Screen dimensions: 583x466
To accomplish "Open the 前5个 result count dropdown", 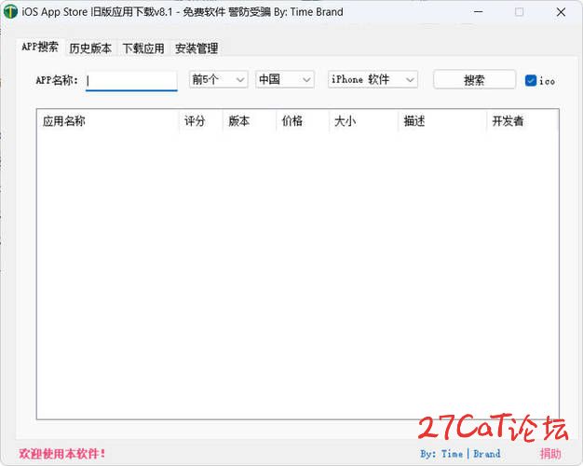I will coord(219,80).
